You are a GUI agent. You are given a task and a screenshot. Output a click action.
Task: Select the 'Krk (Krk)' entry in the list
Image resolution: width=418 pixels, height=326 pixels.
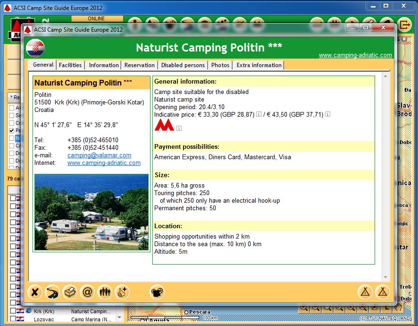[44, 311]
